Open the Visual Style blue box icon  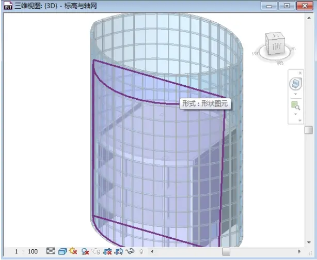[62, 251]
